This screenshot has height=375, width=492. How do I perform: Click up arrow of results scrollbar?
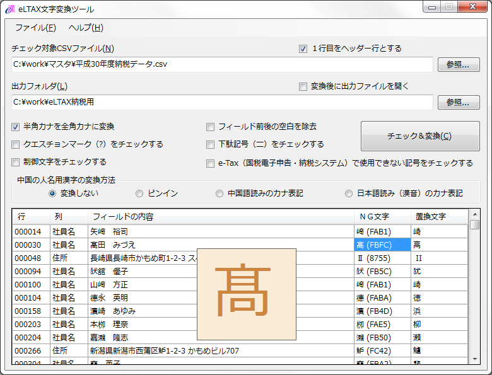click(475, 214)
